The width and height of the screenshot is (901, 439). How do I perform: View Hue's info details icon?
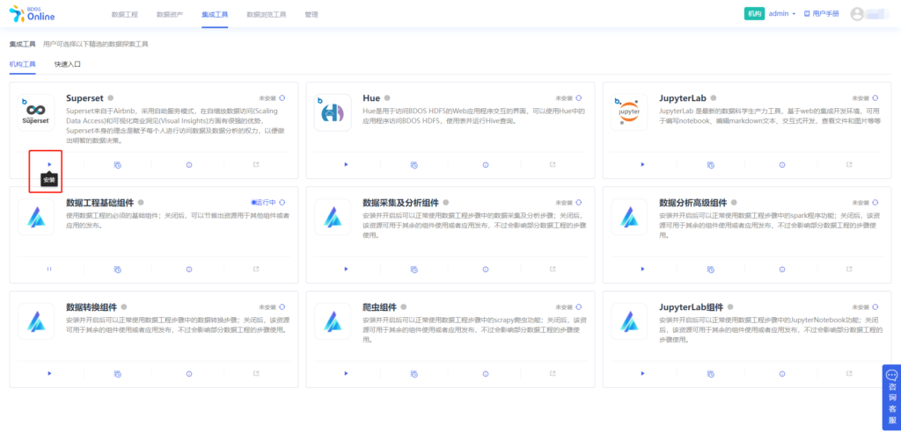coord(486,164)
